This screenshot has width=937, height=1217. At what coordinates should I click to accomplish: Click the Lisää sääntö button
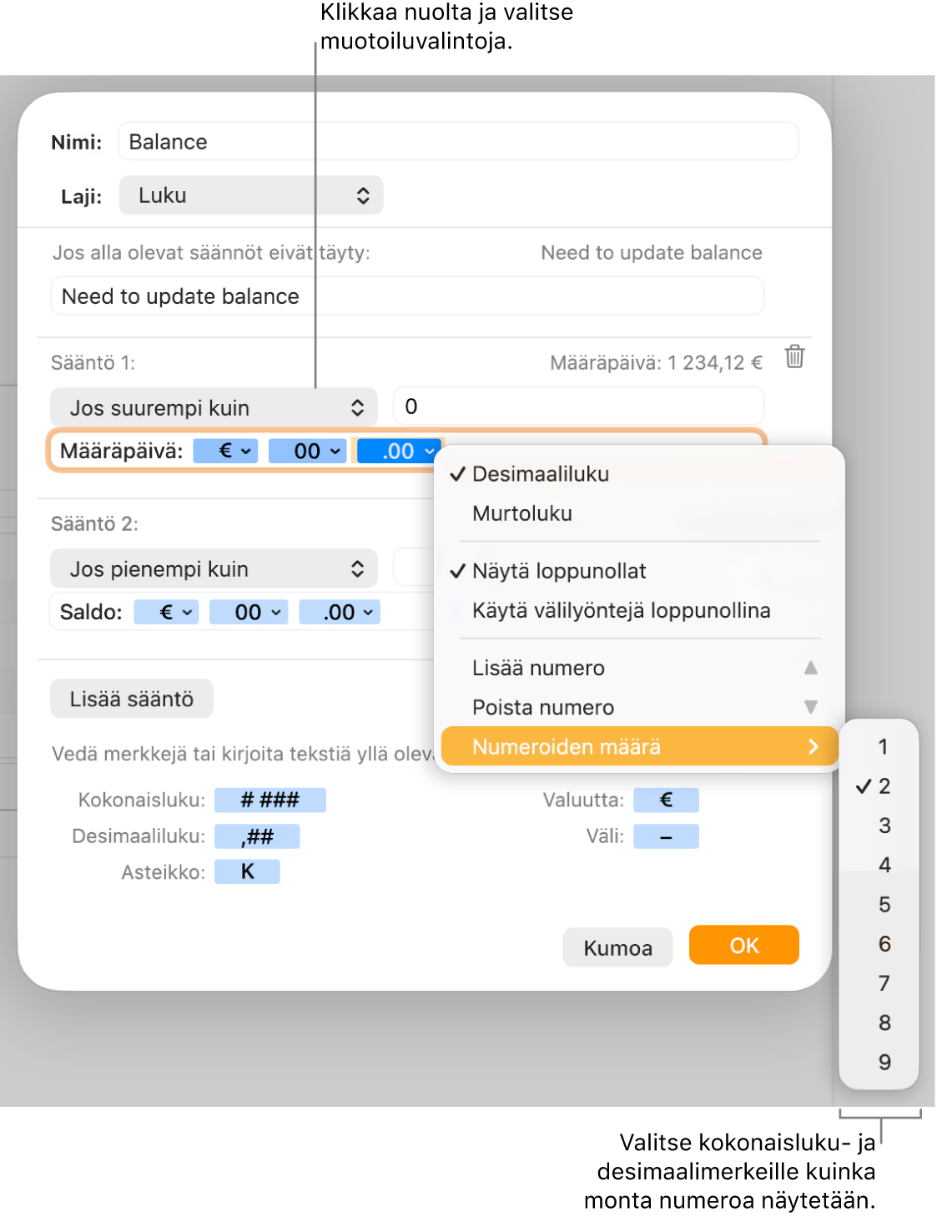coord(132,699)
